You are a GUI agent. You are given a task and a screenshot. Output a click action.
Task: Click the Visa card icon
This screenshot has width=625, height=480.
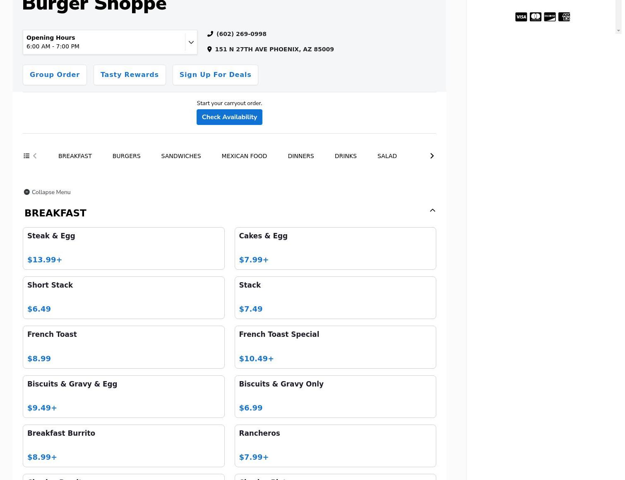[521, 17]
